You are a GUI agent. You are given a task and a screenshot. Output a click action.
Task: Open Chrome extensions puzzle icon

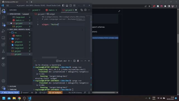point(165,6)
